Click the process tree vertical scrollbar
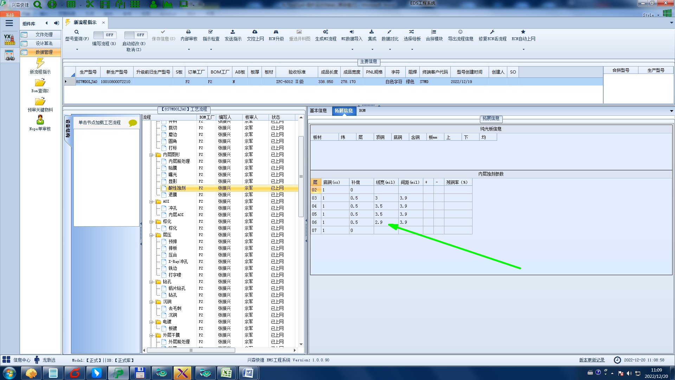Viewport: 675px width, 380px height. 301,176
